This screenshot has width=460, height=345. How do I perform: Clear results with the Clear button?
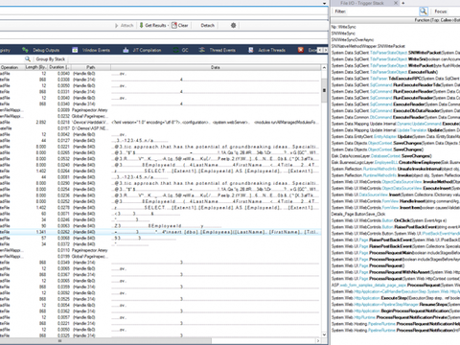(x=180, y=25)
